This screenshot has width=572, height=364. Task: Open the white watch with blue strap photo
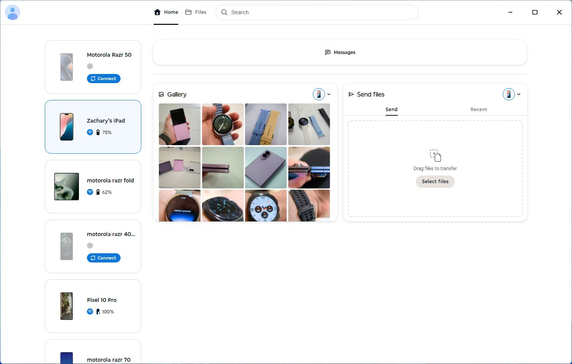click(309, 124)
